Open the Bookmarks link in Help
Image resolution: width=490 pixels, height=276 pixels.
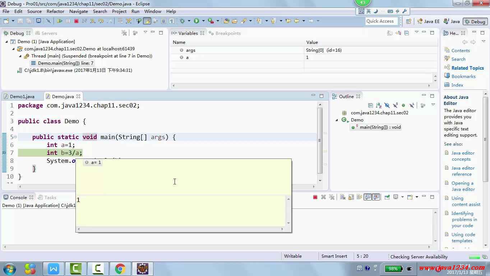point(463,77)
